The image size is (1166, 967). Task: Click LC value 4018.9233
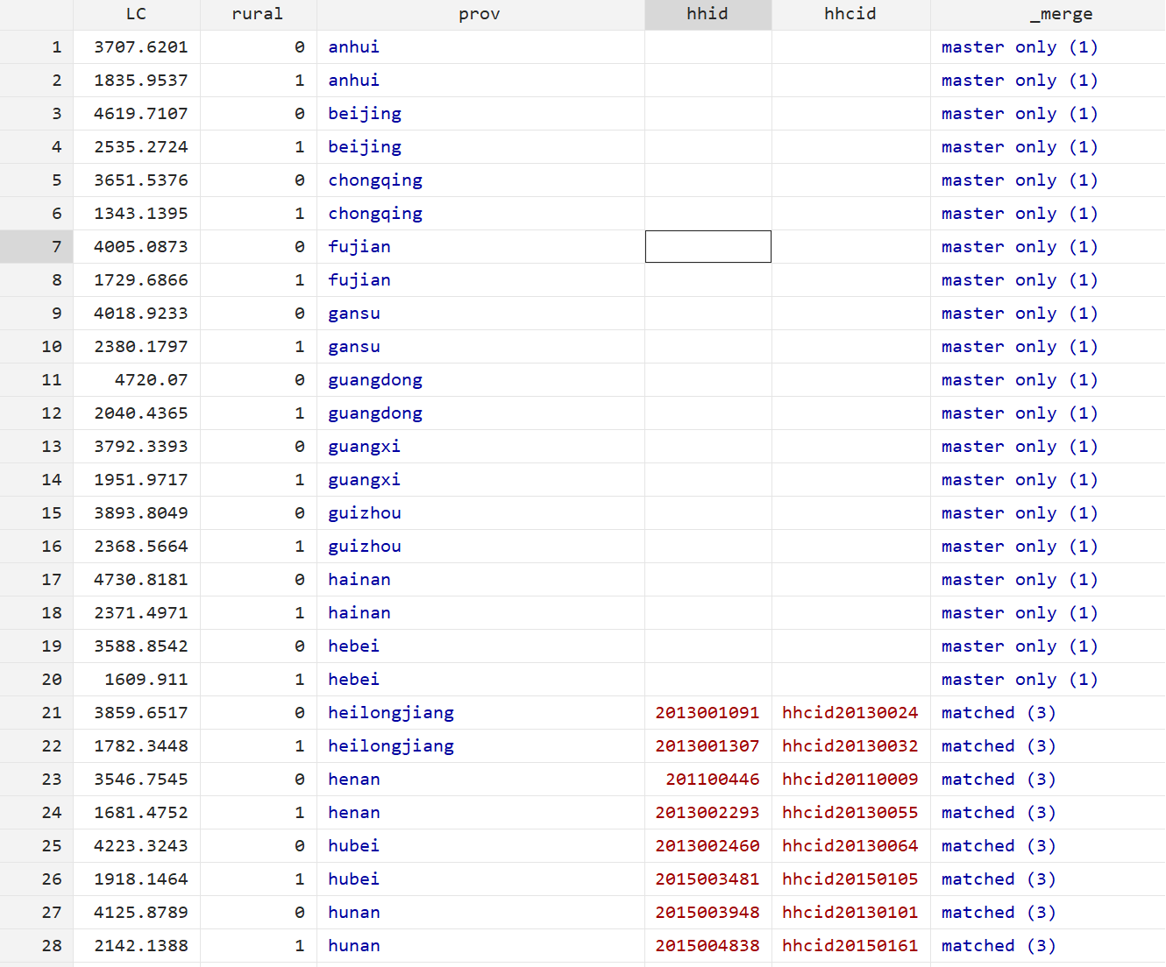[141, 314]
